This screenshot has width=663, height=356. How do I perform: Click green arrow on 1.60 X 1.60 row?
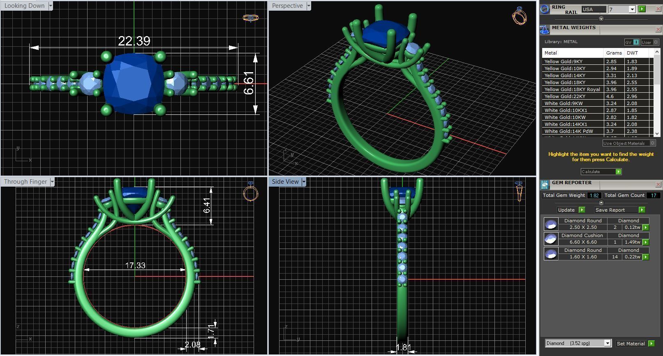646,257
